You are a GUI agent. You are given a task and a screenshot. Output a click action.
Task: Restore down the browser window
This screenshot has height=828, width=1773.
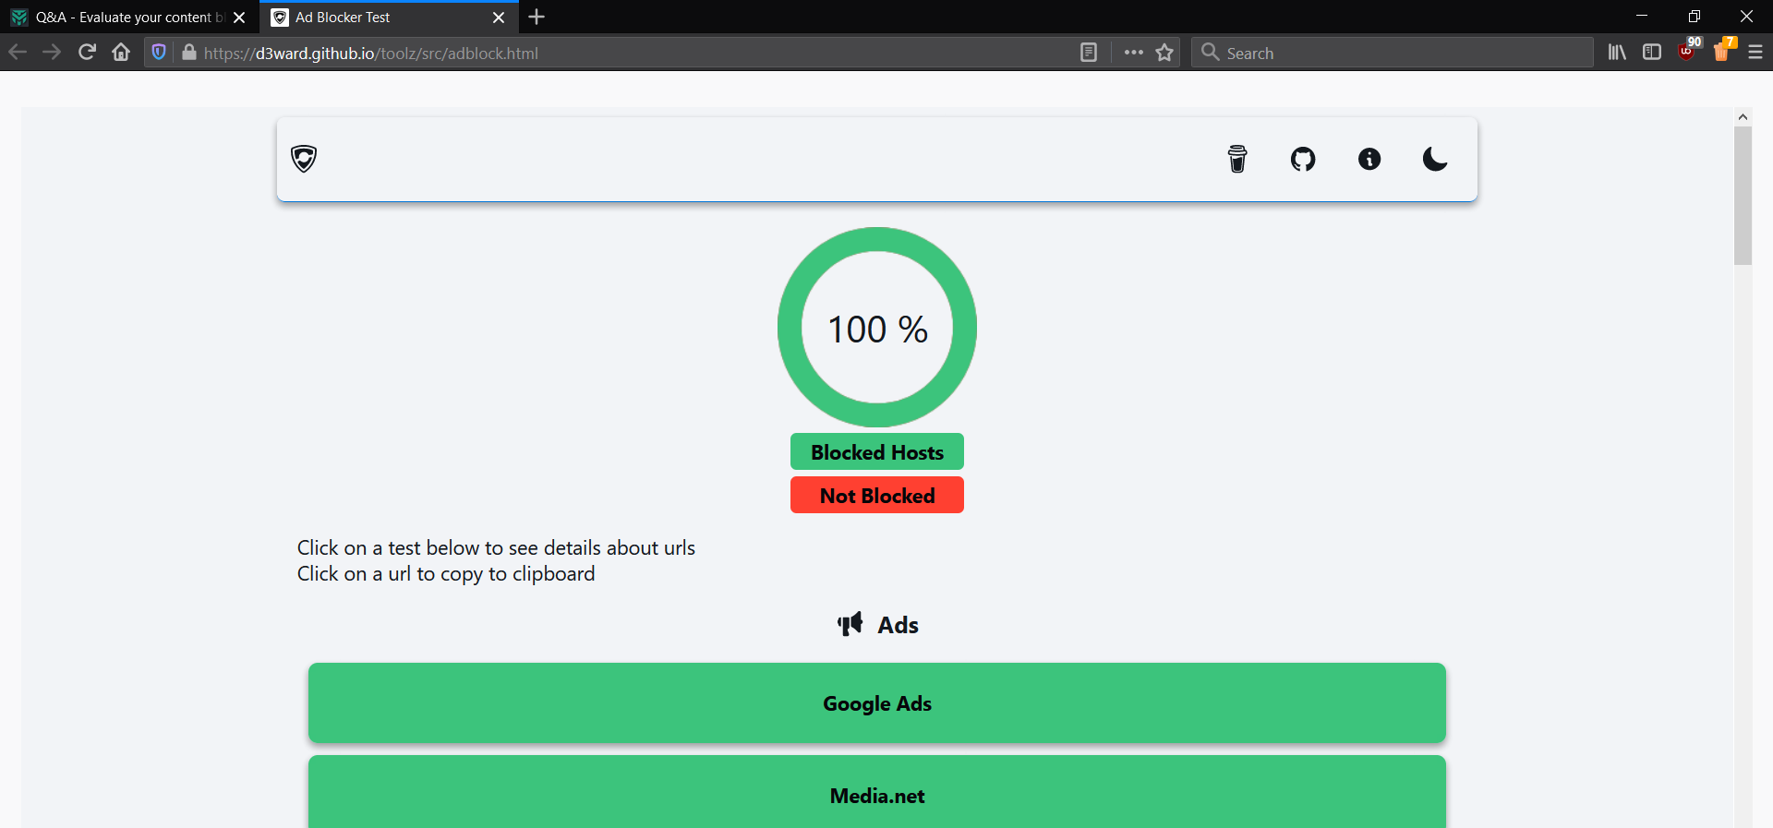pyautogui.click(x=1695, y=17)
